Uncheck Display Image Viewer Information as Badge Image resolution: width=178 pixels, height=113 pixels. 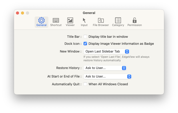point(85,43)
